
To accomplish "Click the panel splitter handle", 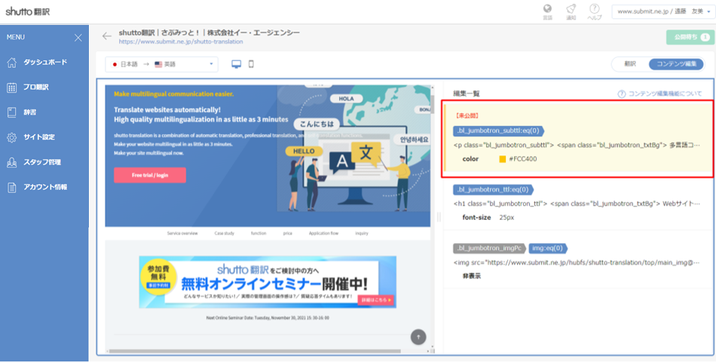I will pos(439,217).
